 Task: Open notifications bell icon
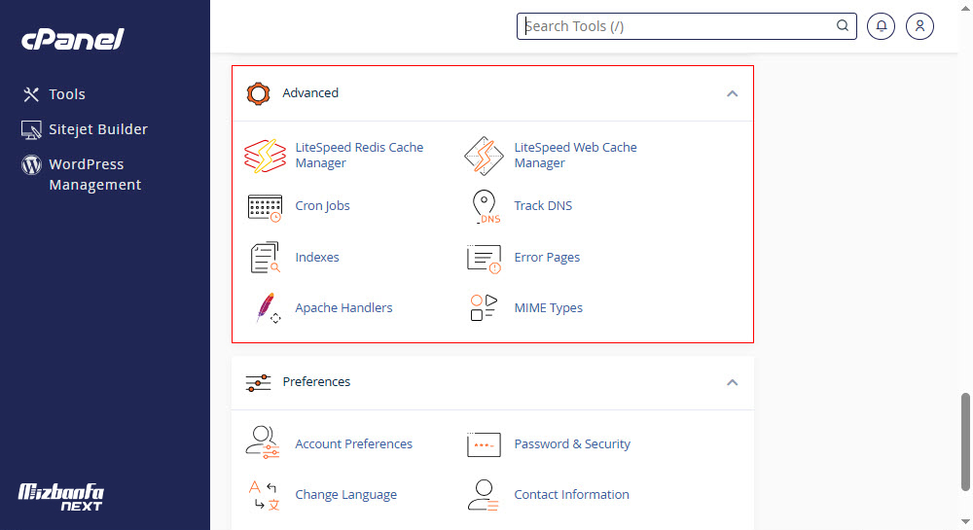(x=882, y=26)
